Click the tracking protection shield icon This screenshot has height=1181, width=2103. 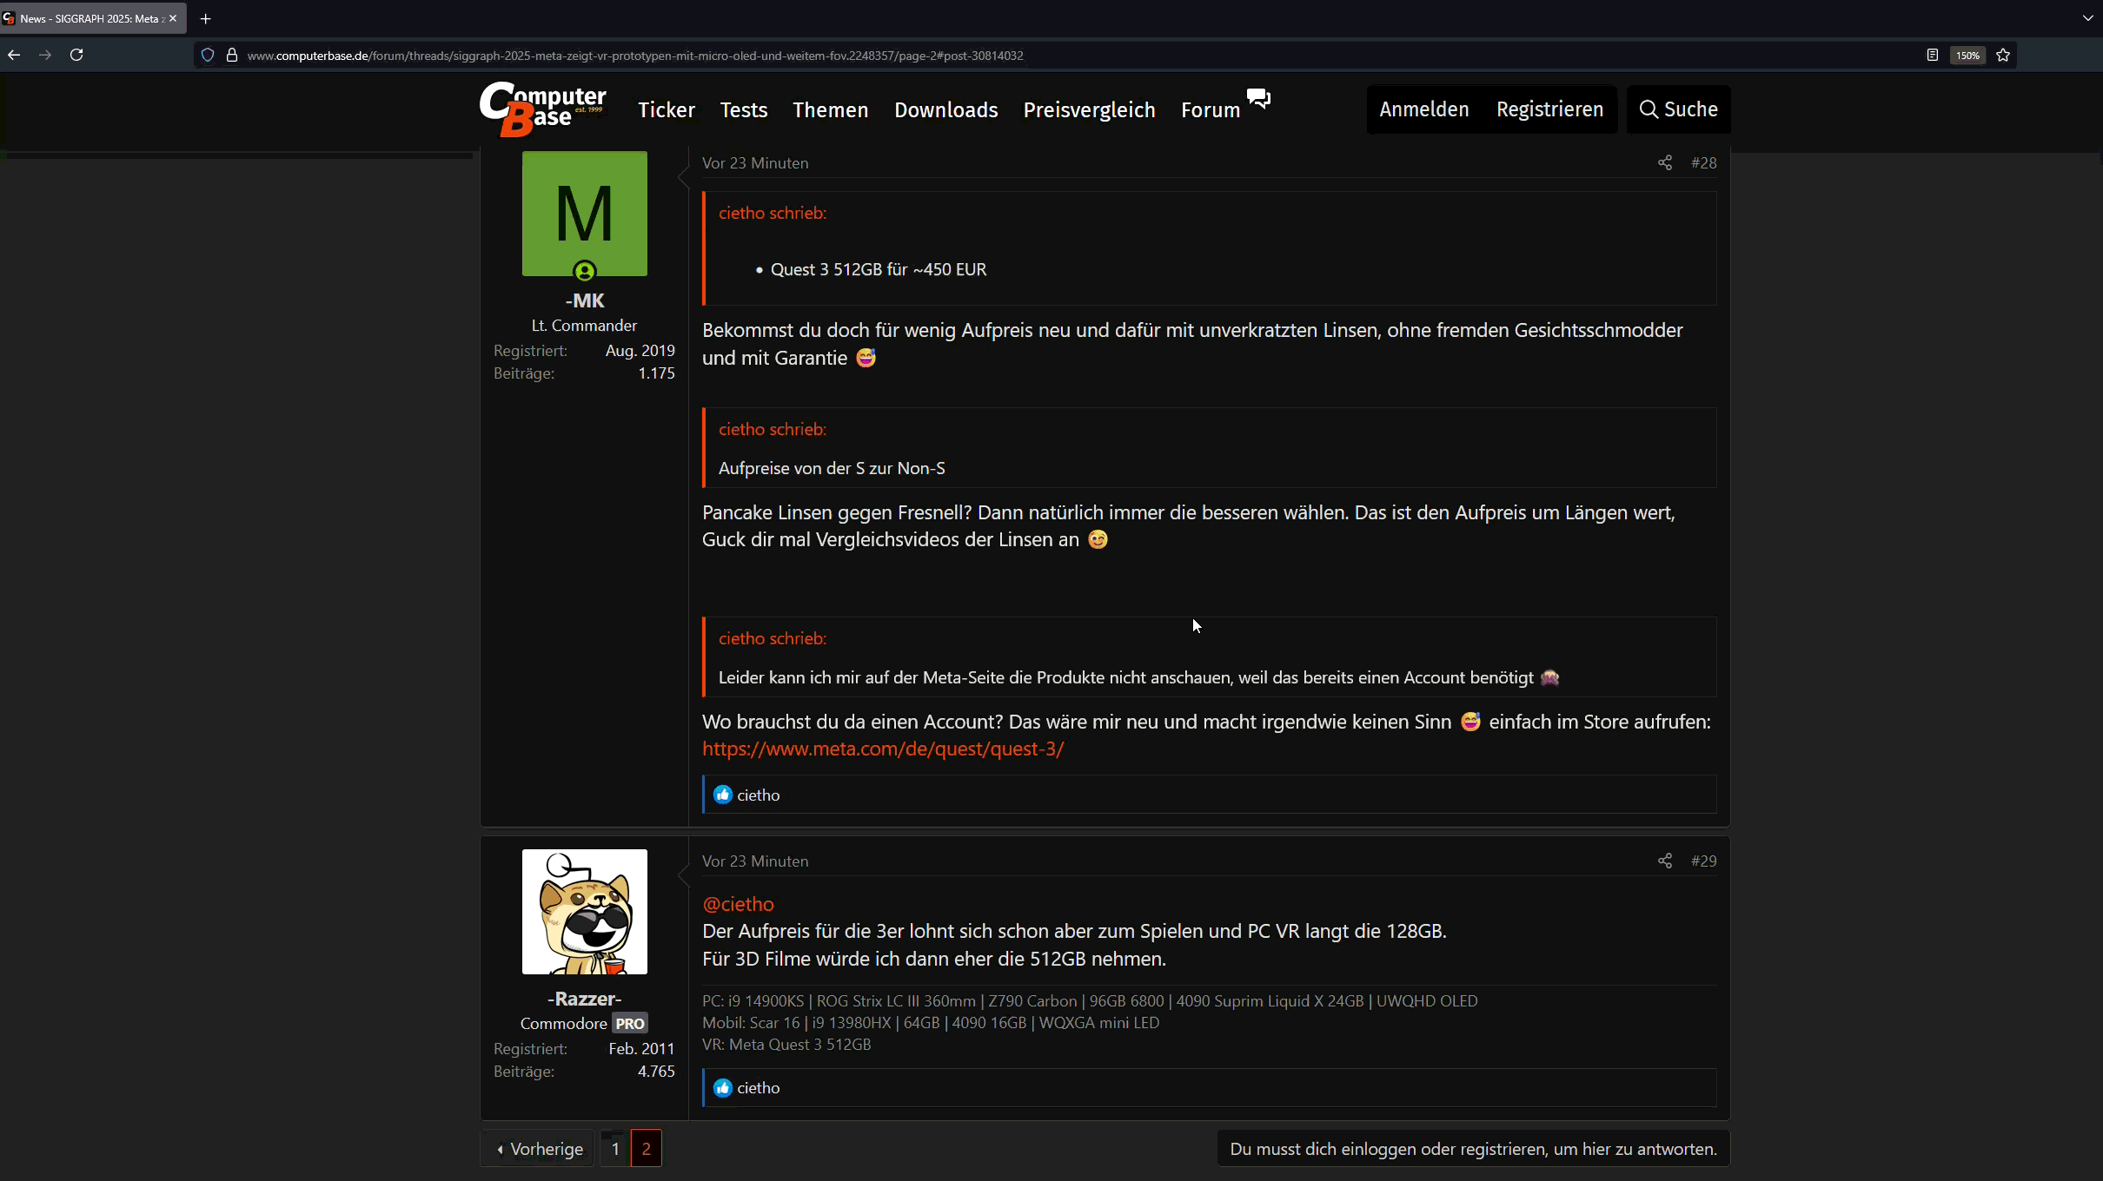coord(208,55)
